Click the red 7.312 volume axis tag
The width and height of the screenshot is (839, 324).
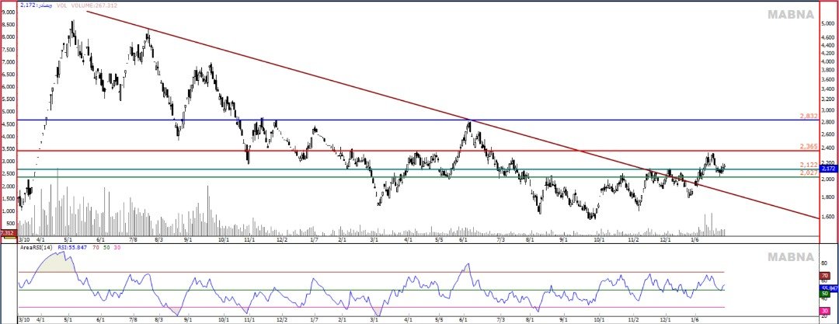click(8, 232)
